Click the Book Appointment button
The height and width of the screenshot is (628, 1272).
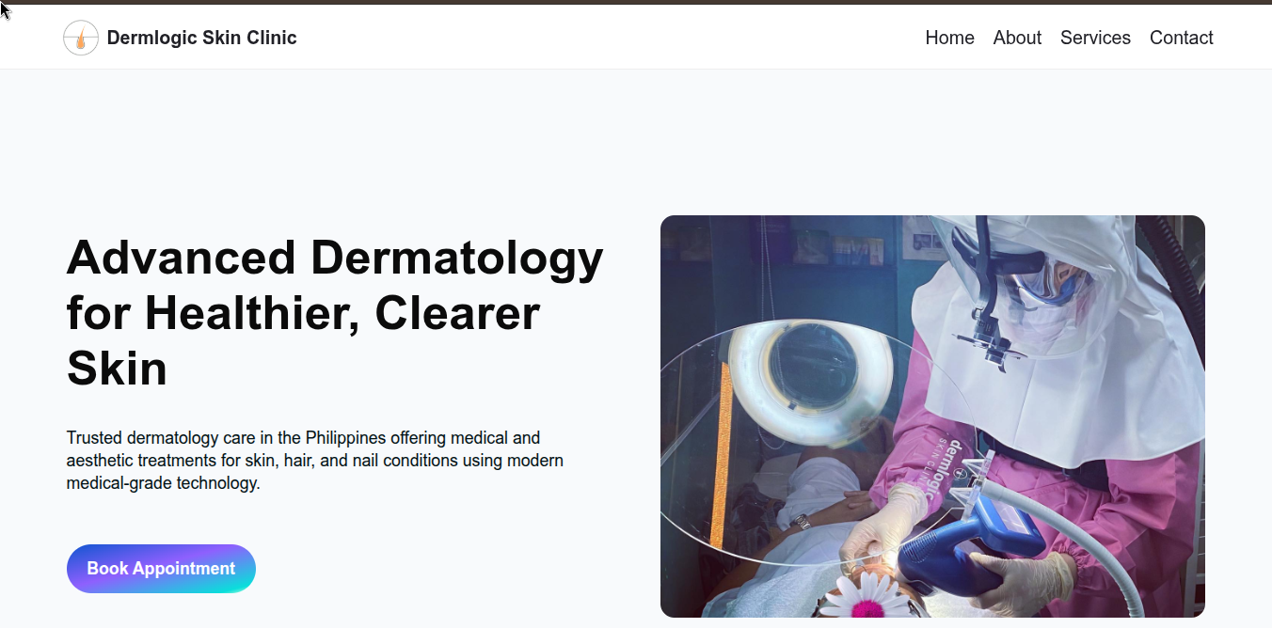161,569
